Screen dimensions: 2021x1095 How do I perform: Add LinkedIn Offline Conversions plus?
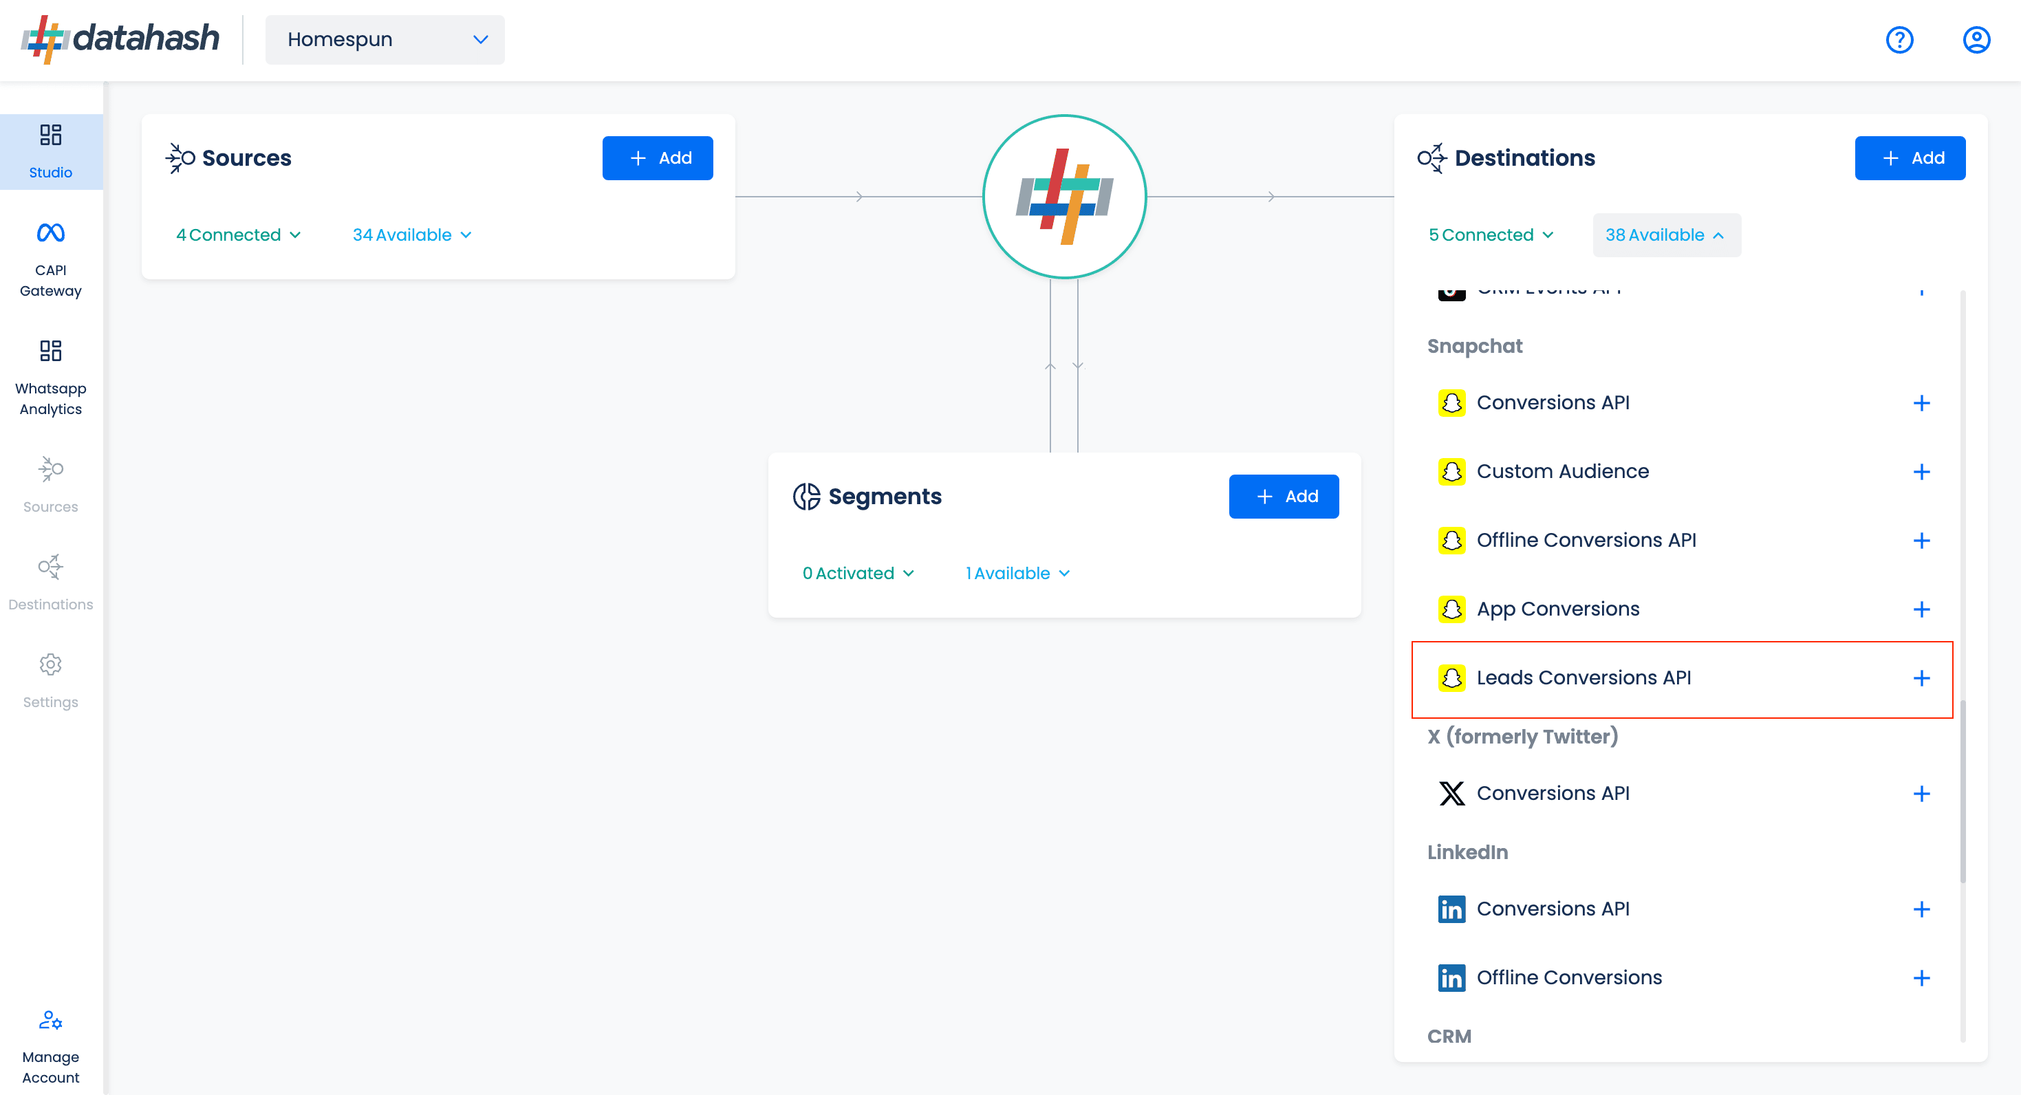tap(1921, 977)
